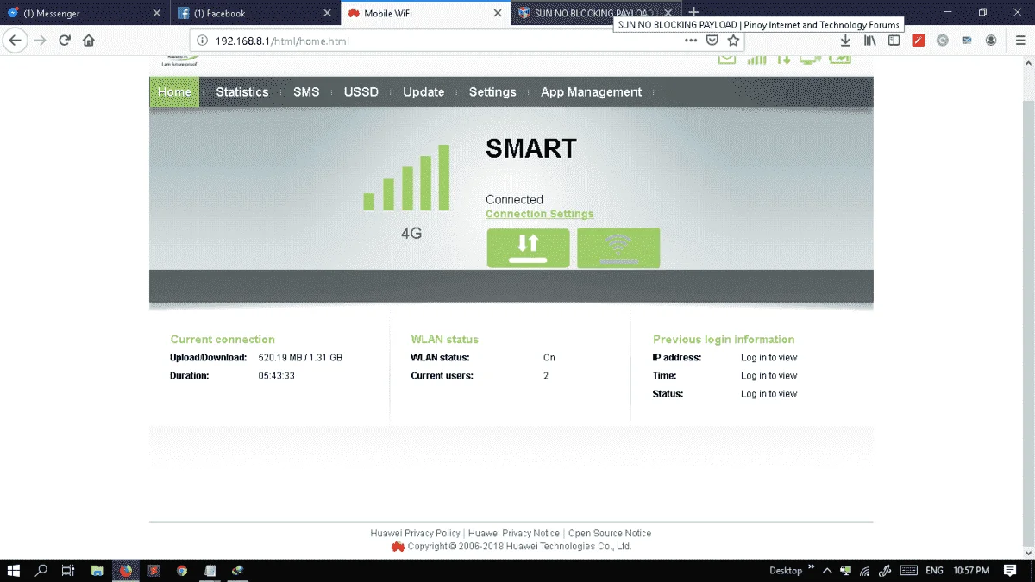
Task: Open File Explorer from the taskbar
Action: [x=97, y=570]
